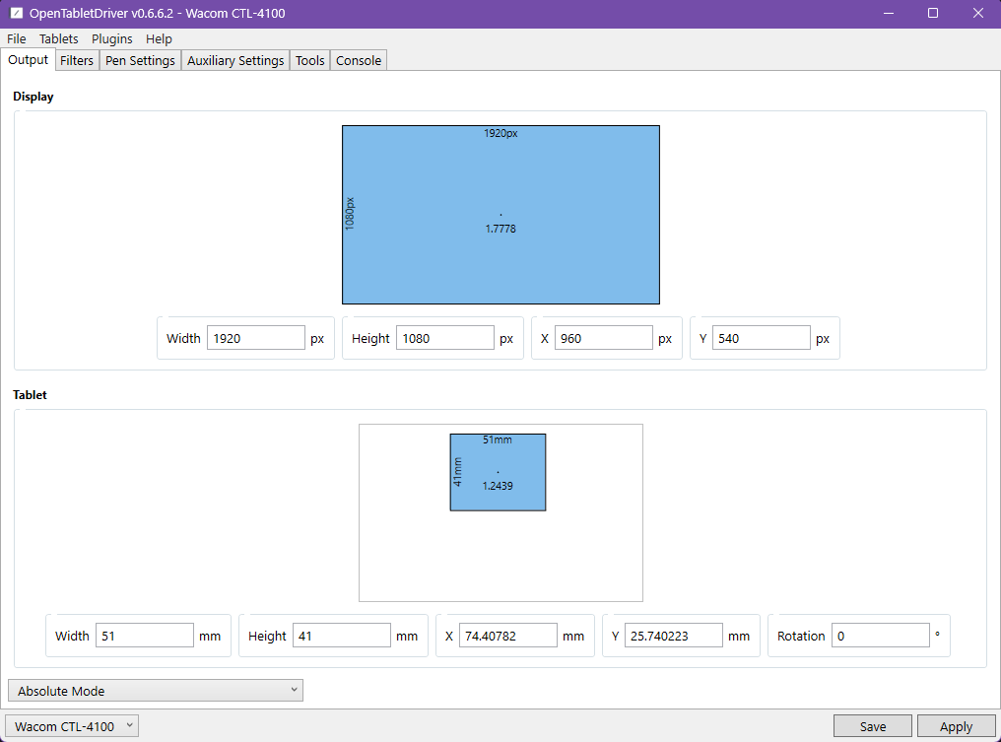Screen dimensions: 1001x742
Task: Open the Auxiliary Settings tab
Action: (x=235, y=61)
